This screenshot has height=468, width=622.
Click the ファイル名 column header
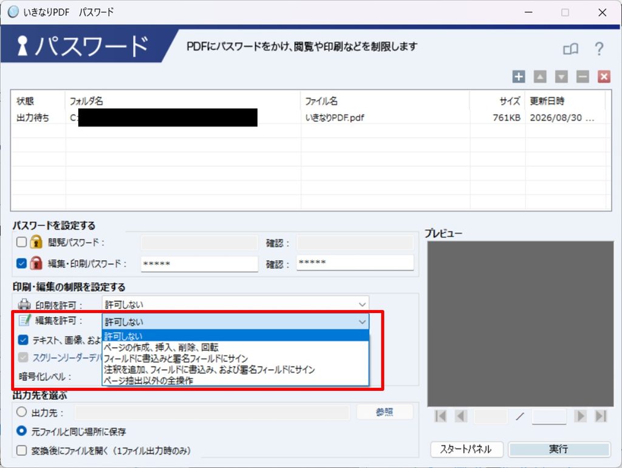click(x=385, y=101)
